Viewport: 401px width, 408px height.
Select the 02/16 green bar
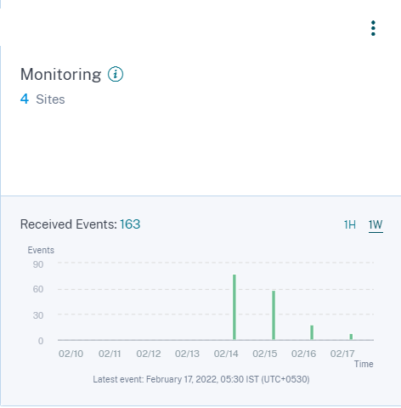pos(312,332)
